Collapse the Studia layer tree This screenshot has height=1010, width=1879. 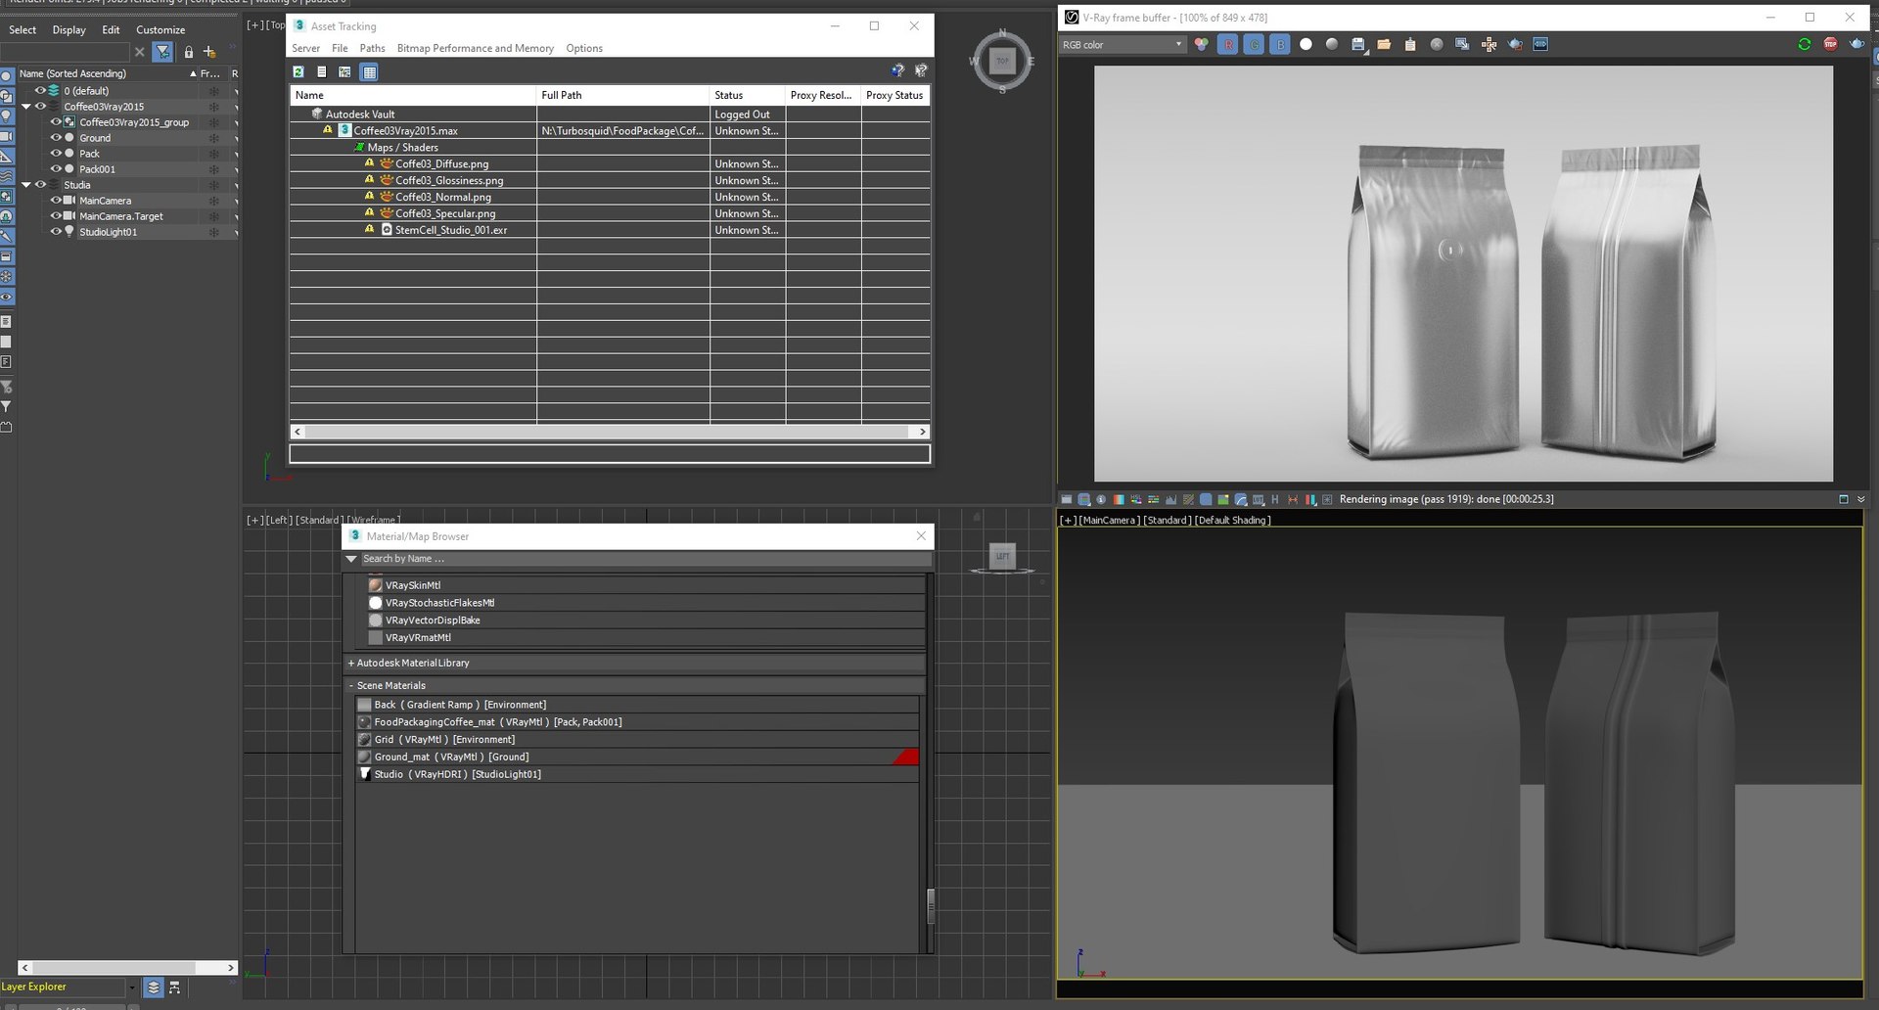click(26, 185)
